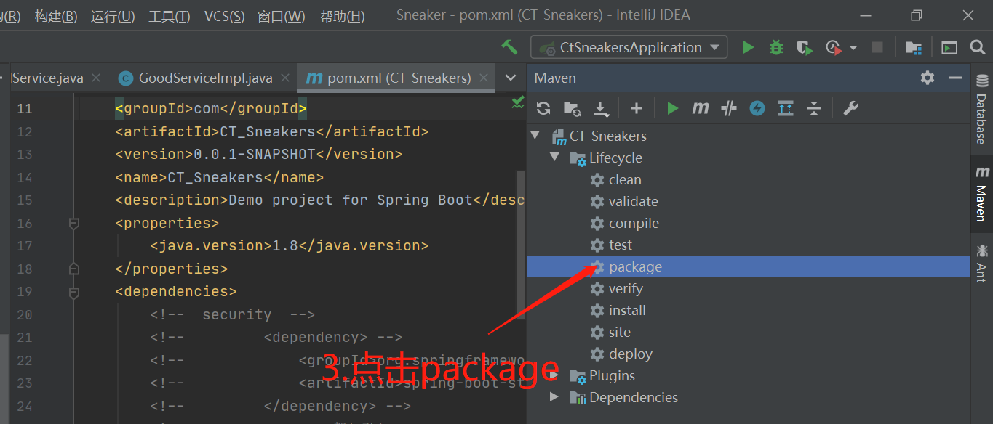Run selected Maven build in the Maven toolbar
Viewport: 993px width, 424px height.
[673, 108]
